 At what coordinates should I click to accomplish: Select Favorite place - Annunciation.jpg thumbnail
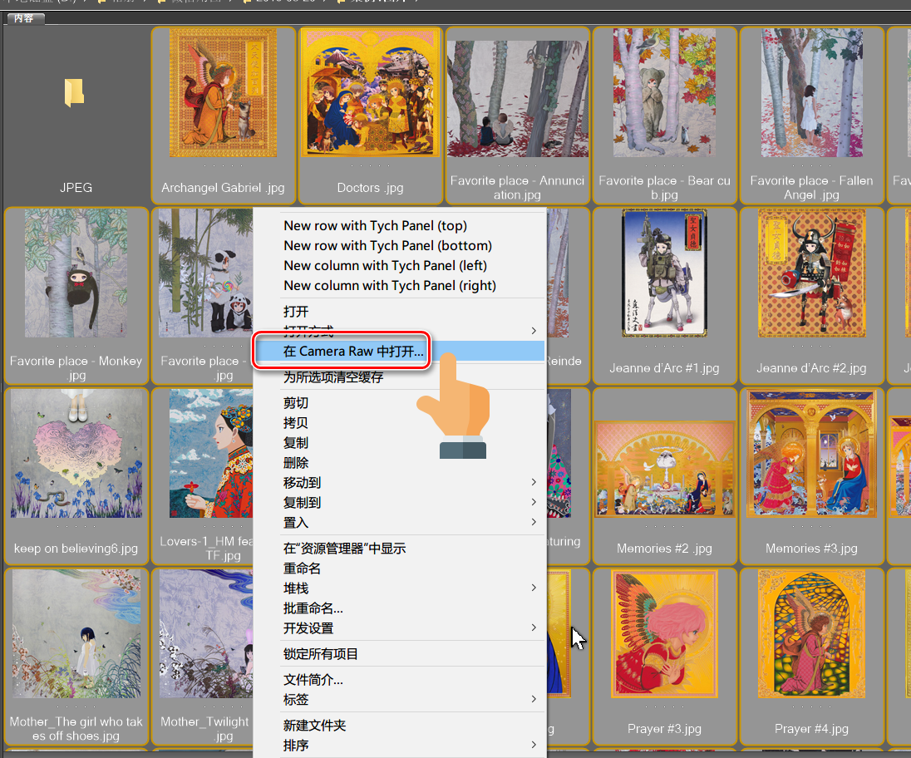(x=517, y=99)
